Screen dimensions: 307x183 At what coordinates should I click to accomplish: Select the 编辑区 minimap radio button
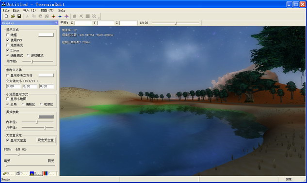(x=23, y=104)
